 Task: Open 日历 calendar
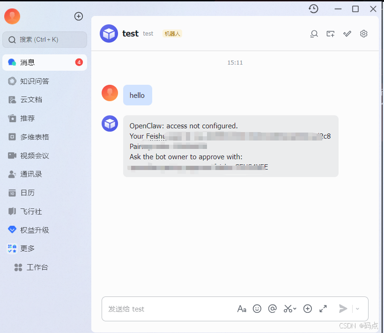pyautogui.click(x=44, y=192)
